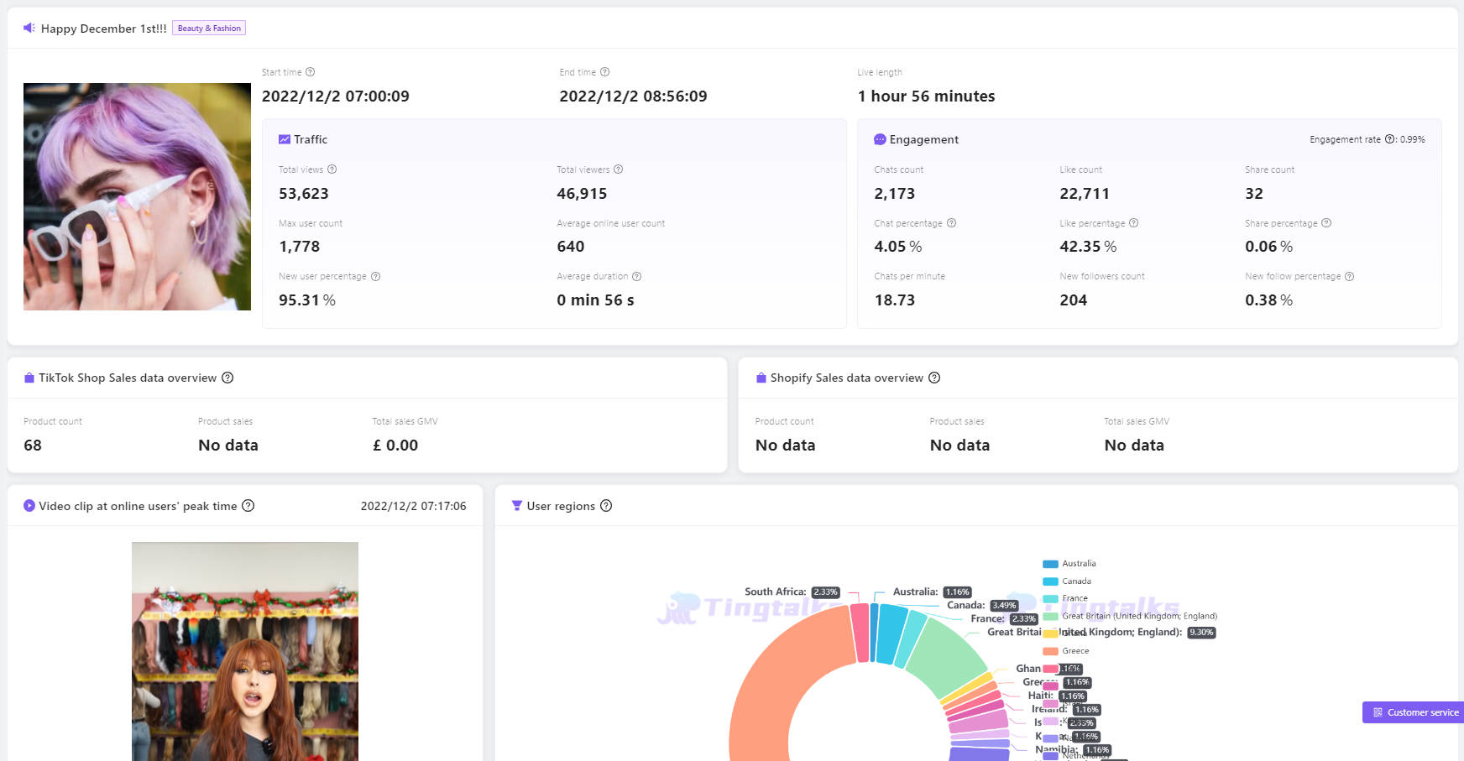Click the help icon next to Total views

pyautogui.click(x=332, y=169)
